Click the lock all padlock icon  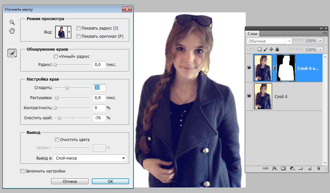pyautogui.click(x=277, y=49)
